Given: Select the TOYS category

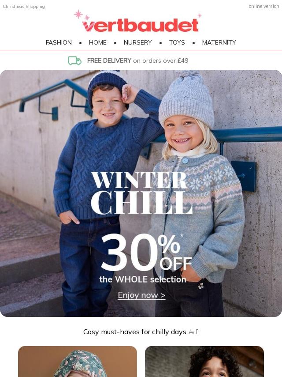Looking at the screenshot, I should (x=177, y=42).
